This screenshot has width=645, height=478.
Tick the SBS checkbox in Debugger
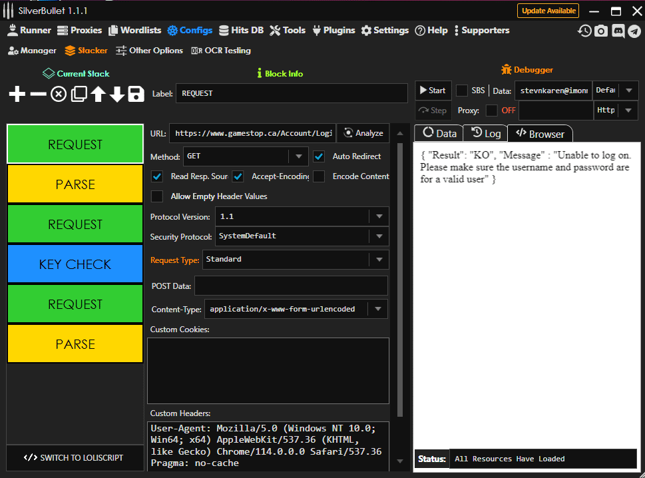[x=461, y=91]
